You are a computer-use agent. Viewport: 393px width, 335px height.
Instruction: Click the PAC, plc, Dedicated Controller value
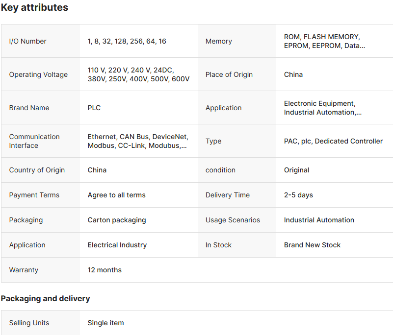(333, 141)
